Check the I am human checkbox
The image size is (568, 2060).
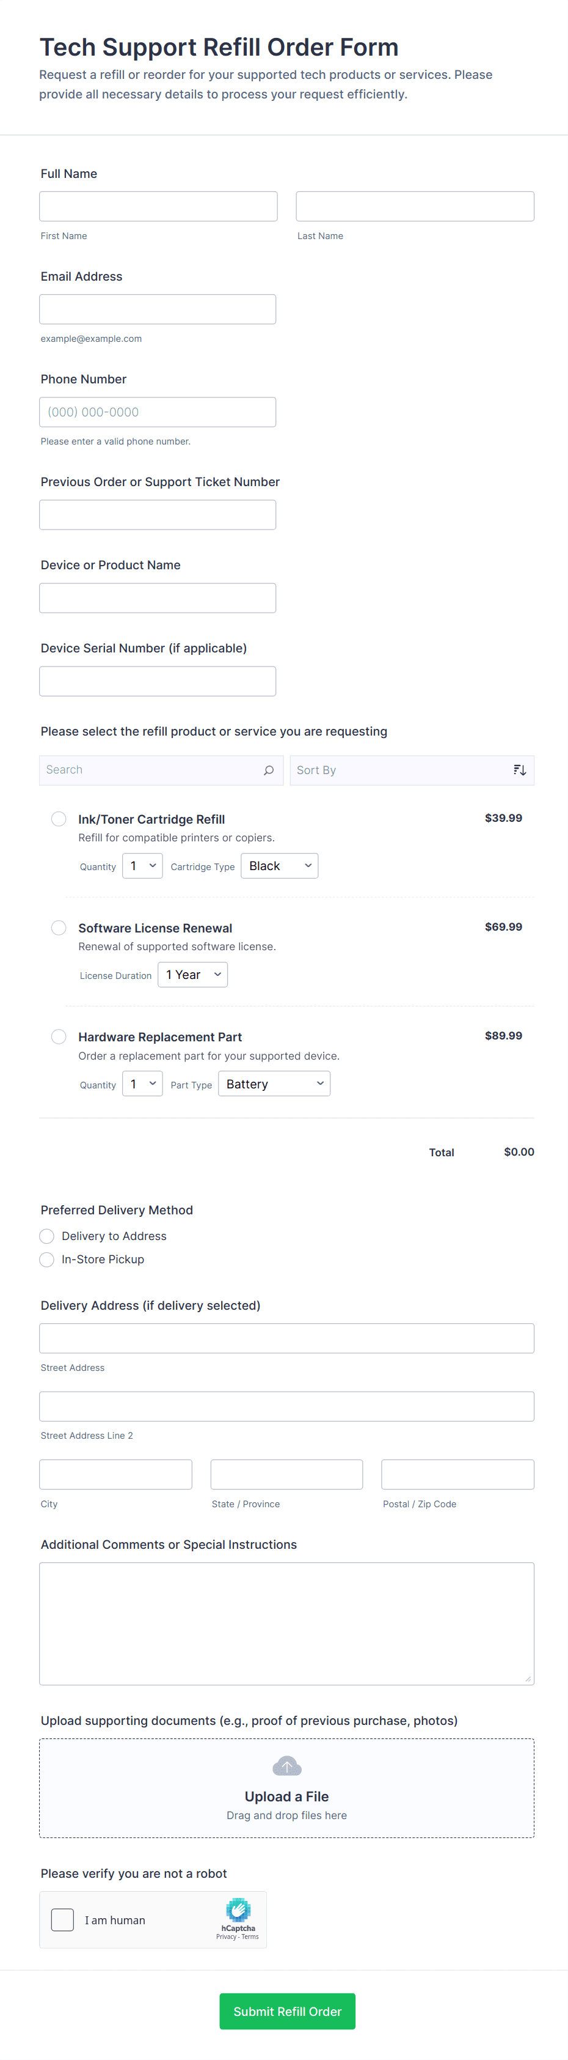pos(62,1919)
